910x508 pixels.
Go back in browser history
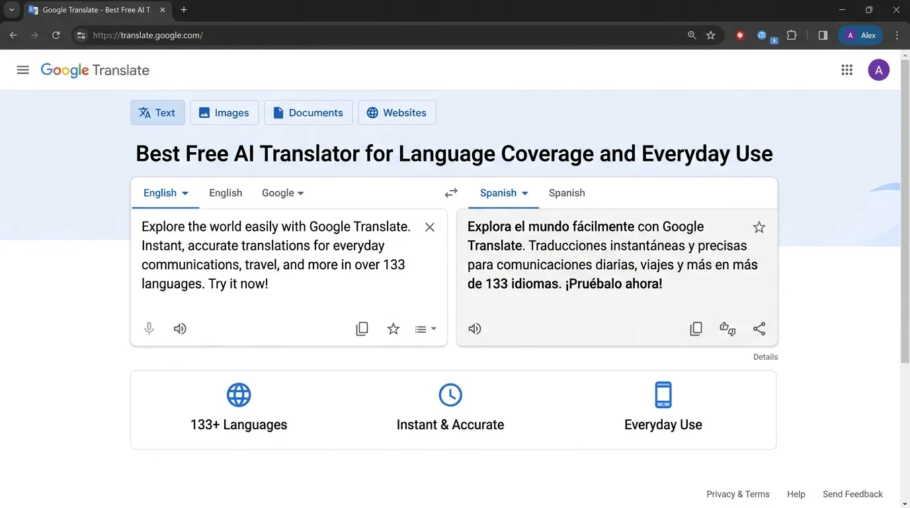tap(13, 35)
